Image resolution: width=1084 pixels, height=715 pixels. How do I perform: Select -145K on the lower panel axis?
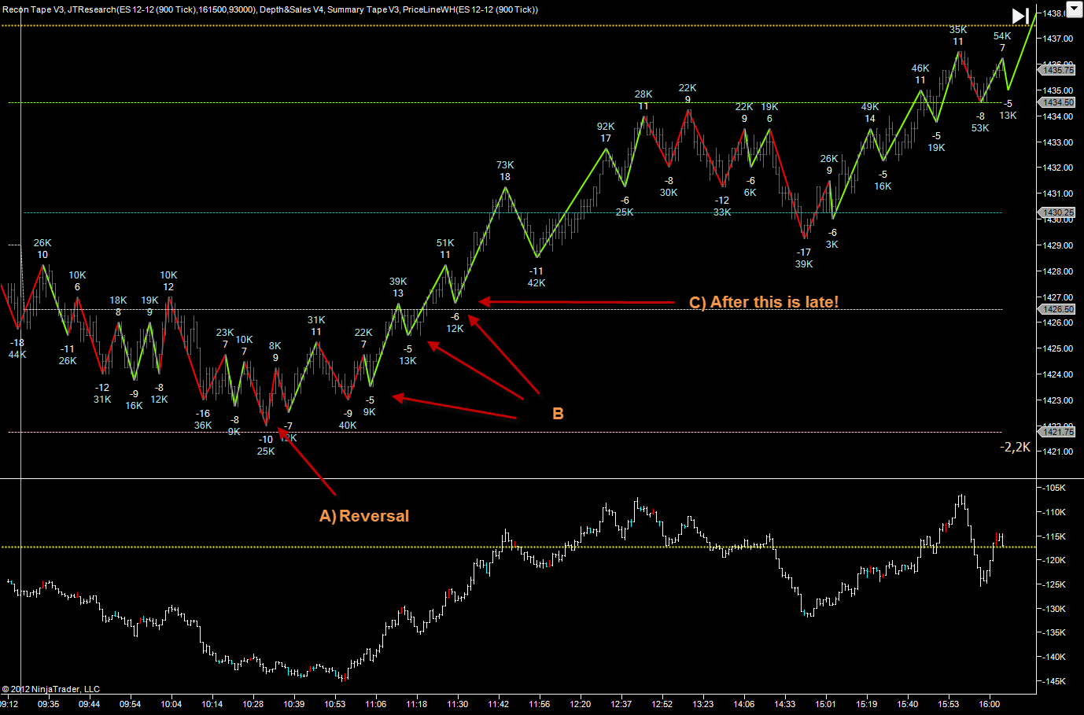(x=1055, y=681)
